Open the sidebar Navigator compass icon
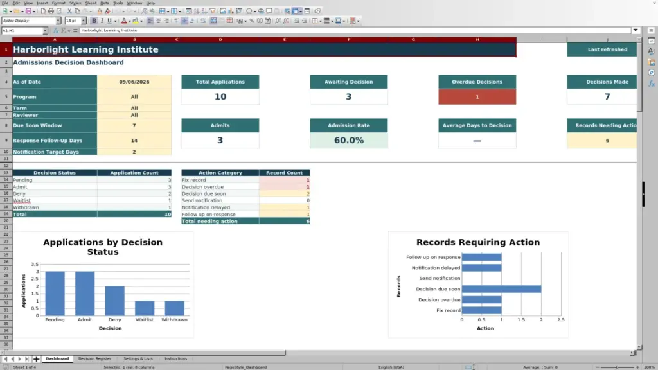The height and width of the screenshot is (370, 658). 652,73
